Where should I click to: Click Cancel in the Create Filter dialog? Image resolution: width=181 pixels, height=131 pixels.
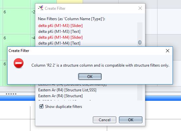pyautogui.click(x=105, y=120)
